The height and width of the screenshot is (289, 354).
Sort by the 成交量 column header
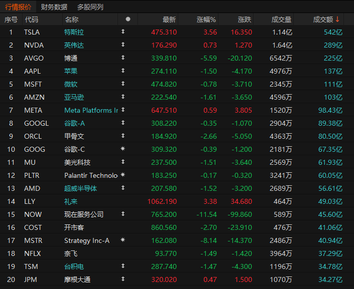coord(281,20)
